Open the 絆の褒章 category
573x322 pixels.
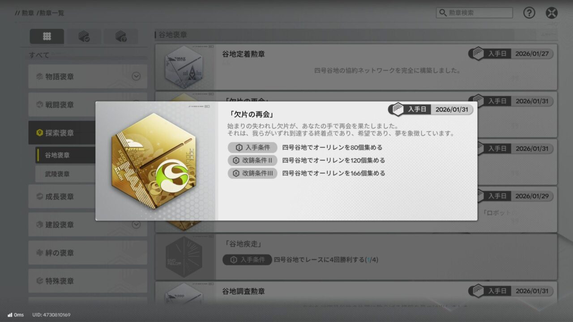click(x=88, y=253)
